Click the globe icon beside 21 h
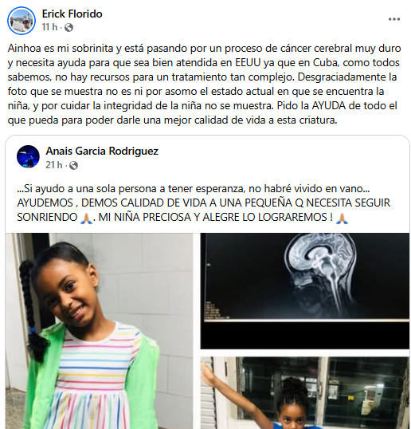 pyautogui.click(x=73, y=165)
